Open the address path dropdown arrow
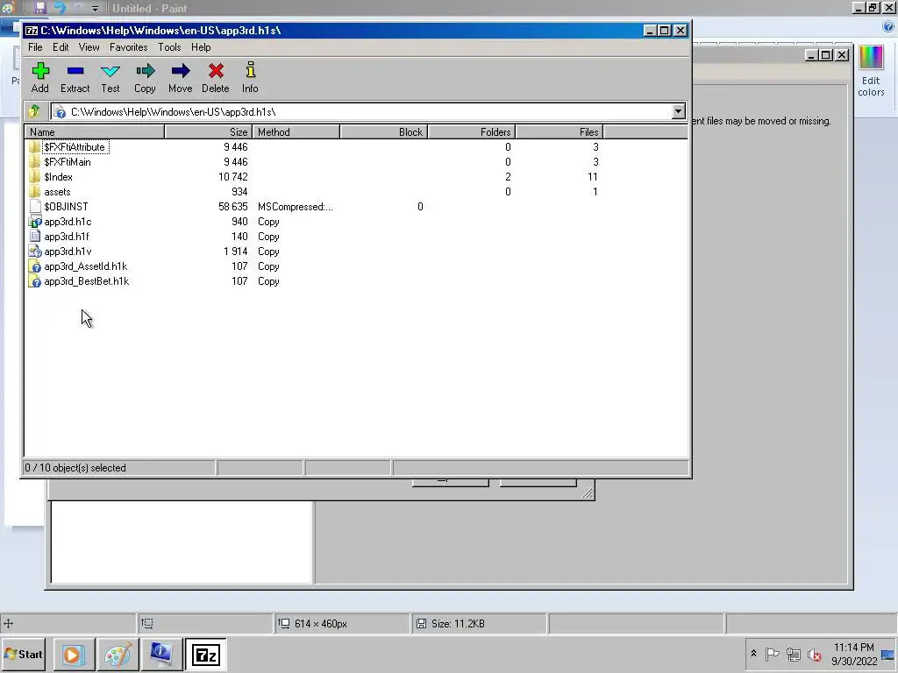The height and width of the screenshot is (673, 898). pos(679,111)
